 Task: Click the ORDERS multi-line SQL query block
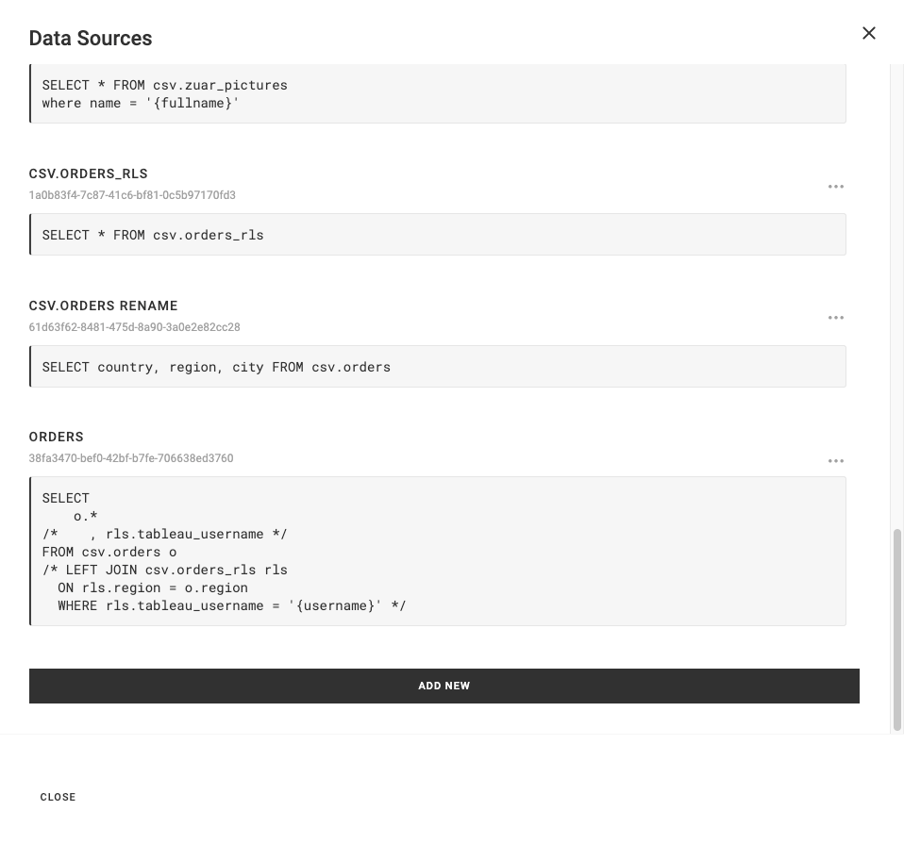point(438,552)
